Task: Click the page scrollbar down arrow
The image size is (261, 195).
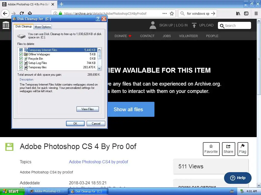Action: (x=259, y=185)
